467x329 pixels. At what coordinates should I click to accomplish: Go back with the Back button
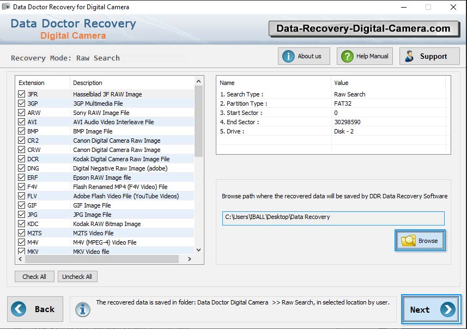(x=35, y=309)
